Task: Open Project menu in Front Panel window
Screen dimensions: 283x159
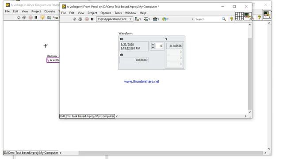Action: 92,13
